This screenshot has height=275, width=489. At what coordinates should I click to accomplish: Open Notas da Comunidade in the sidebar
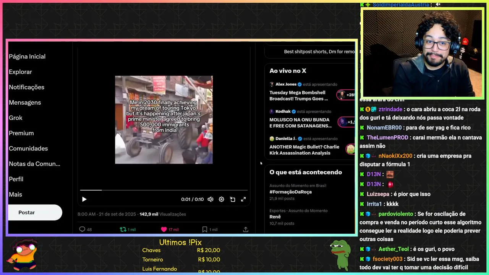pos(34,164)
